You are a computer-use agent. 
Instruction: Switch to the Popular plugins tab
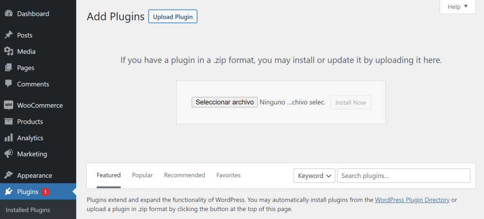pos(142,175)
